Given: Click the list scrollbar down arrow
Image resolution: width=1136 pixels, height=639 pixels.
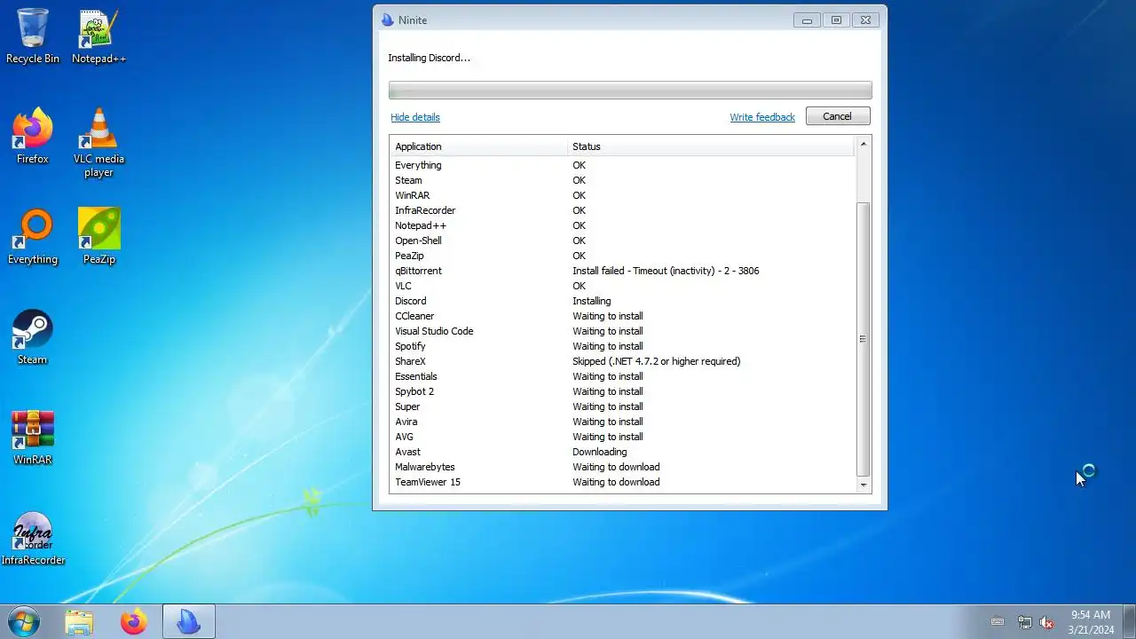Looking at the screenshot, I should pos(864,485).
